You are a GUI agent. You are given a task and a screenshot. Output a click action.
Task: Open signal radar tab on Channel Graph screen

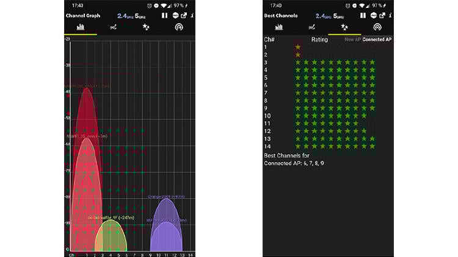click(x=179, y=27)
